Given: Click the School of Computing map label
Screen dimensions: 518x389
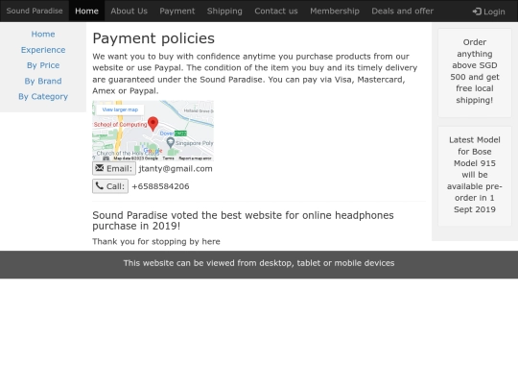Looking at the screenshot, I should click(120, 124).
